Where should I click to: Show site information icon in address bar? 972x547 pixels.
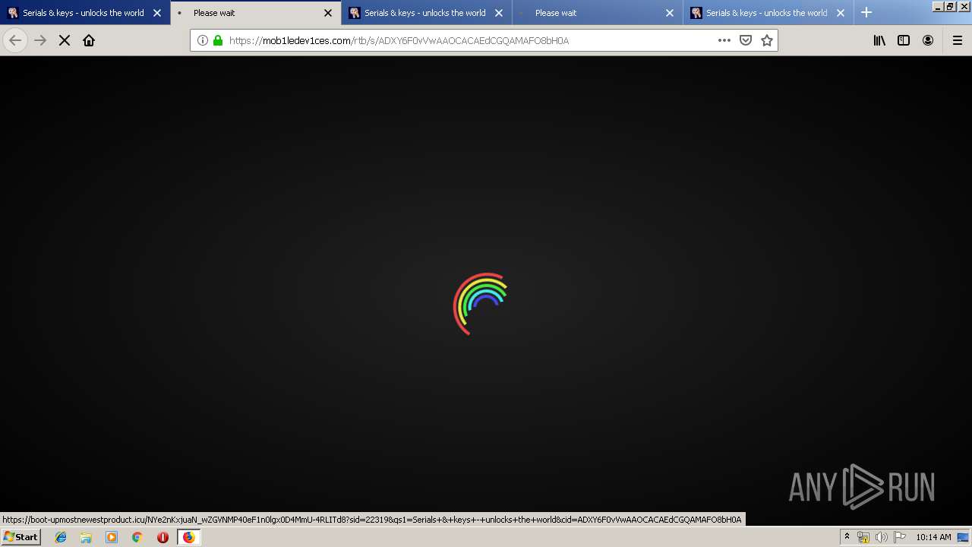(x=203, y=40)
